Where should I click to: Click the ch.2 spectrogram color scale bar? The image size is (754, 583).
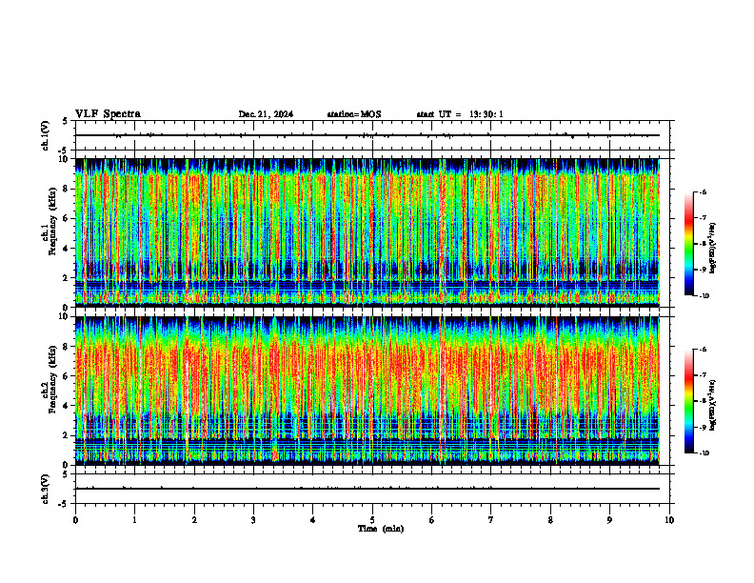click(689, 401)
